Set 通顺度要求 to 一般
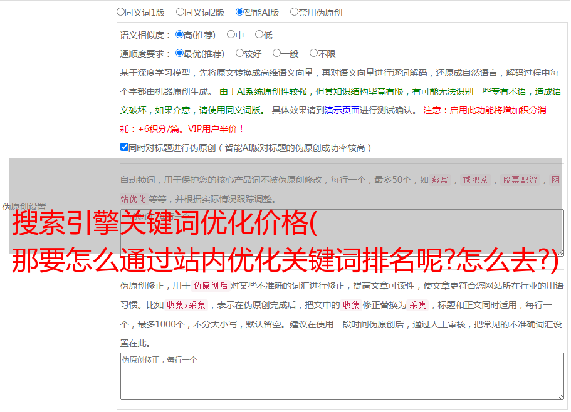This screenshot has width=571, height=412. pos(276,53)
